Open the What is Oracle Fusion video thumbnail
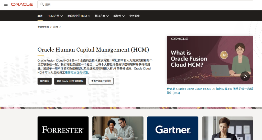Screen dimensions: 262x140 click(210, 60)
